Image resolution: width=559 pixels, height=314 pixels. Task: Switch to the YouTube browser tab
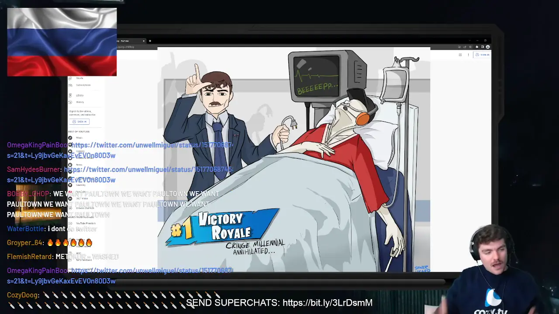(x=127, y=41)
